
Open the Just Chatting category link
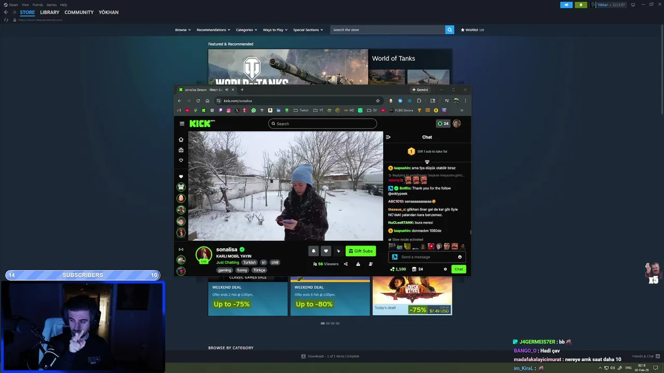click(x=228, y=262)
